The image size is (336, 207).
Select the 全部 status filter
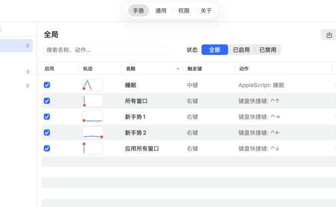coord(215,50)
